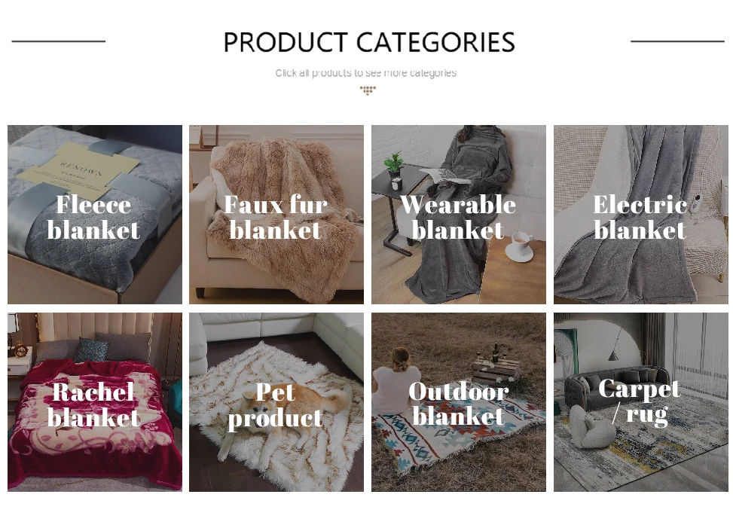The image size is (733, 531).
Task: Click the dotted triangle icon under subtitle
Action: coord(368,90)
